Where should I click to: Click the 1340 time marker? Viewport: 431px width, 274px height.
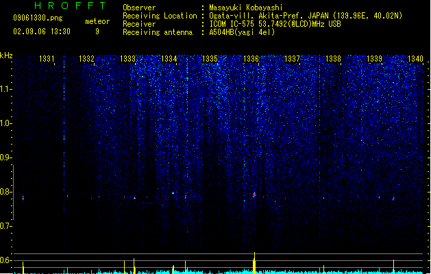click(x=415, y=59)
